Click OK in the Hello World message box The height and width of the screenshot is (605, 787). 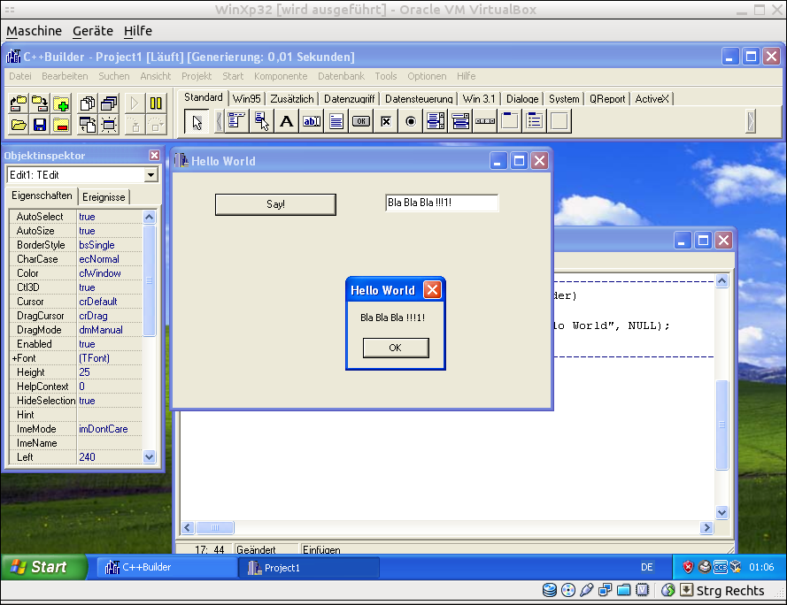[x=396, y=348]
